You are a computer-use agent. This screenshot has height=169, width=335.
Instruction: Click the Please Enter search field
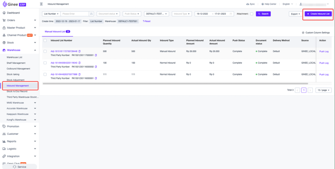tap(75, 14)
